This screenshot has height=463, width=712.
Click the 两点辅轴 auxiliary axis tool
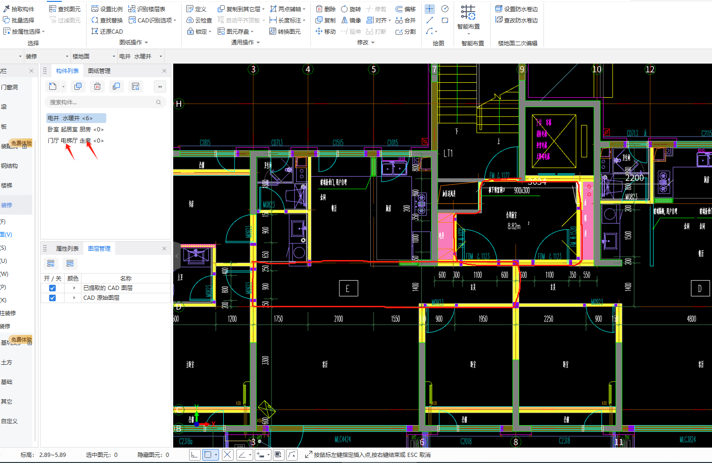point(287,9)
